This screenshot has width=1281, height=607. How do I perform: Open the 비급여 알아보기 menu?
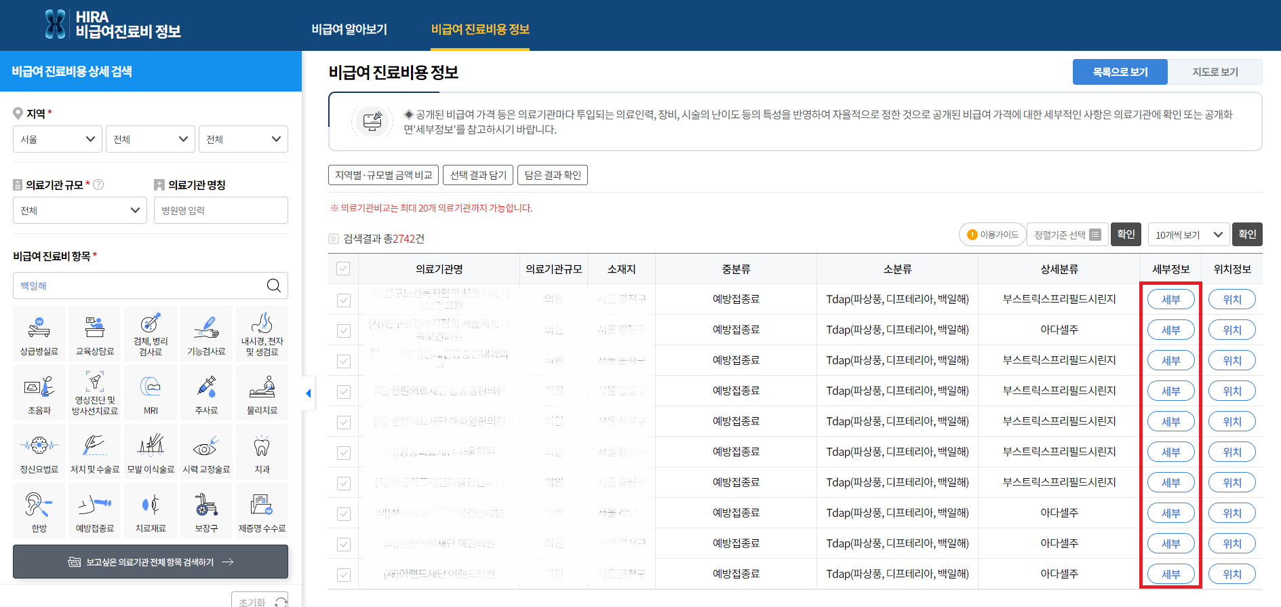[349, 29]
